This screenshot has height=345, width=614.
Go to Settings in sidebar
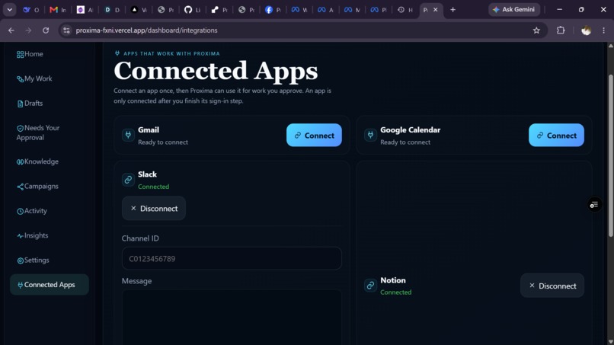click(33, 260)
